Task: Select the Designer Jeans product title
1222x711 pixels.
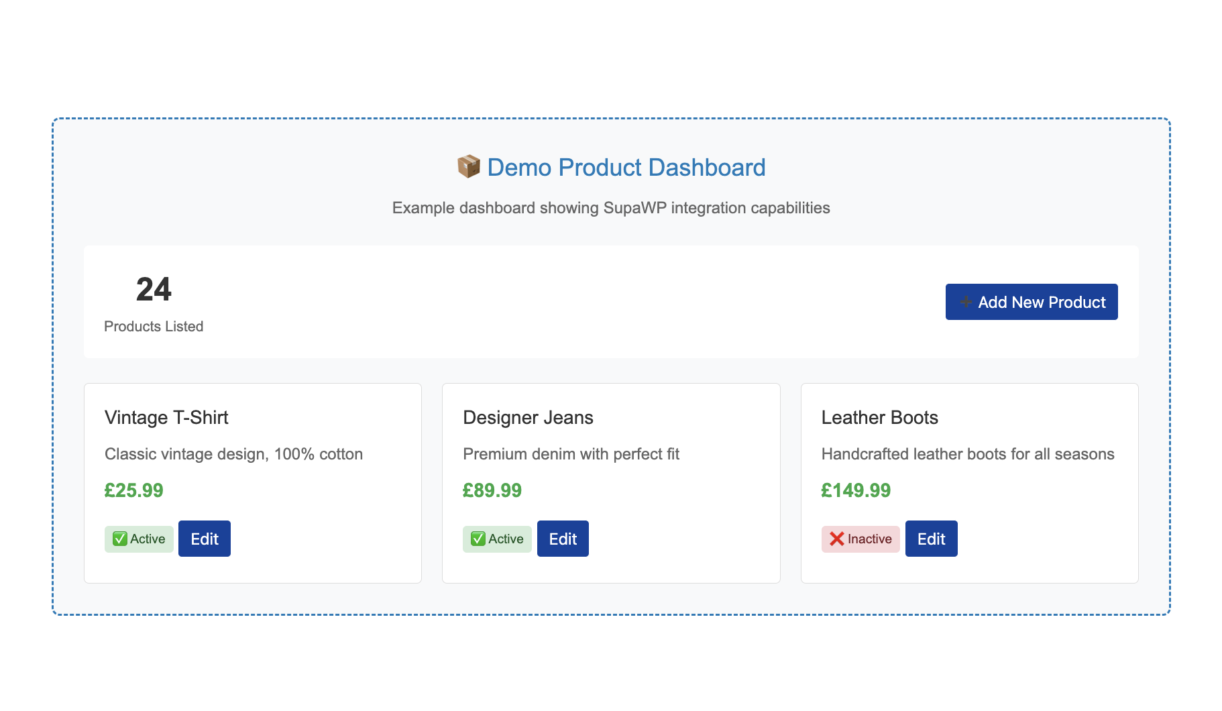Action: [528, 417]
